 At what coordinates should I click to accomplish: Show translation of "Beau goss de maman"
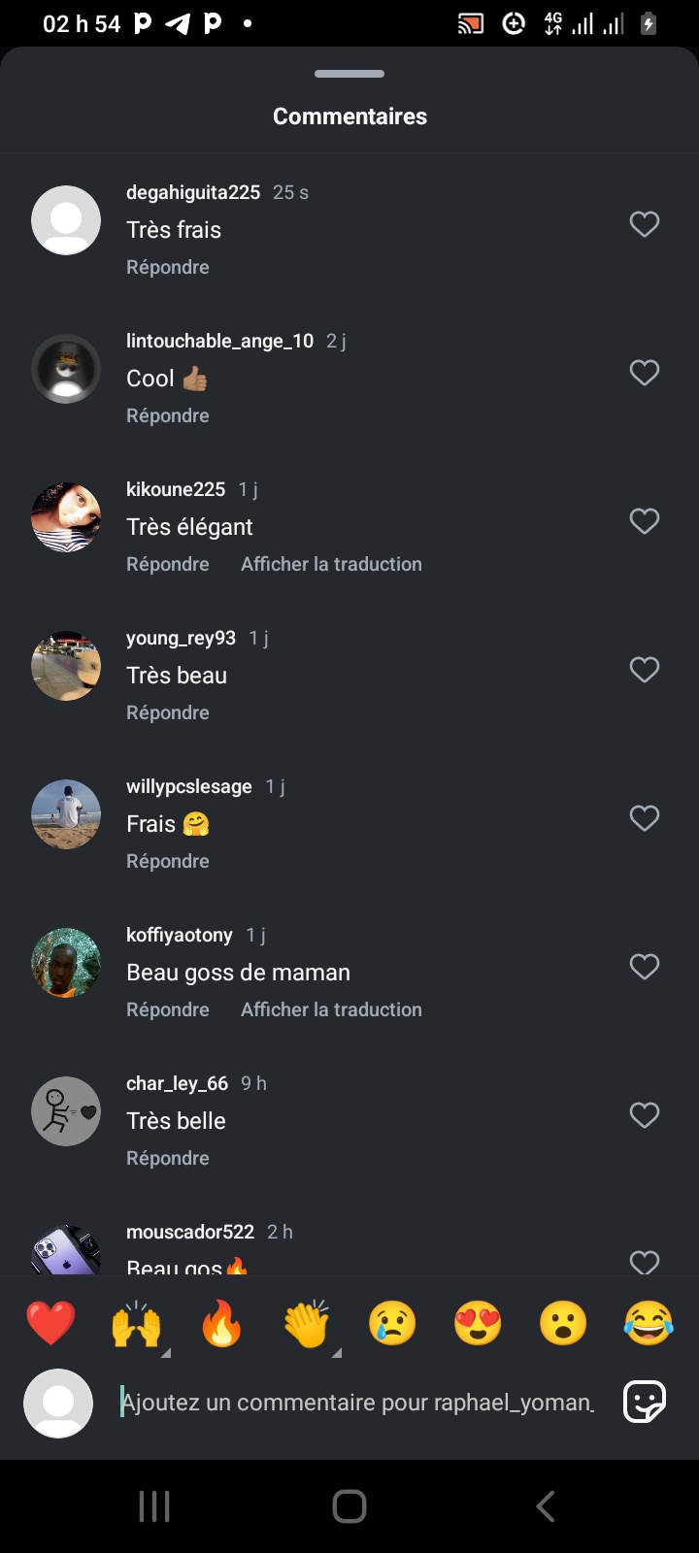331,1009
